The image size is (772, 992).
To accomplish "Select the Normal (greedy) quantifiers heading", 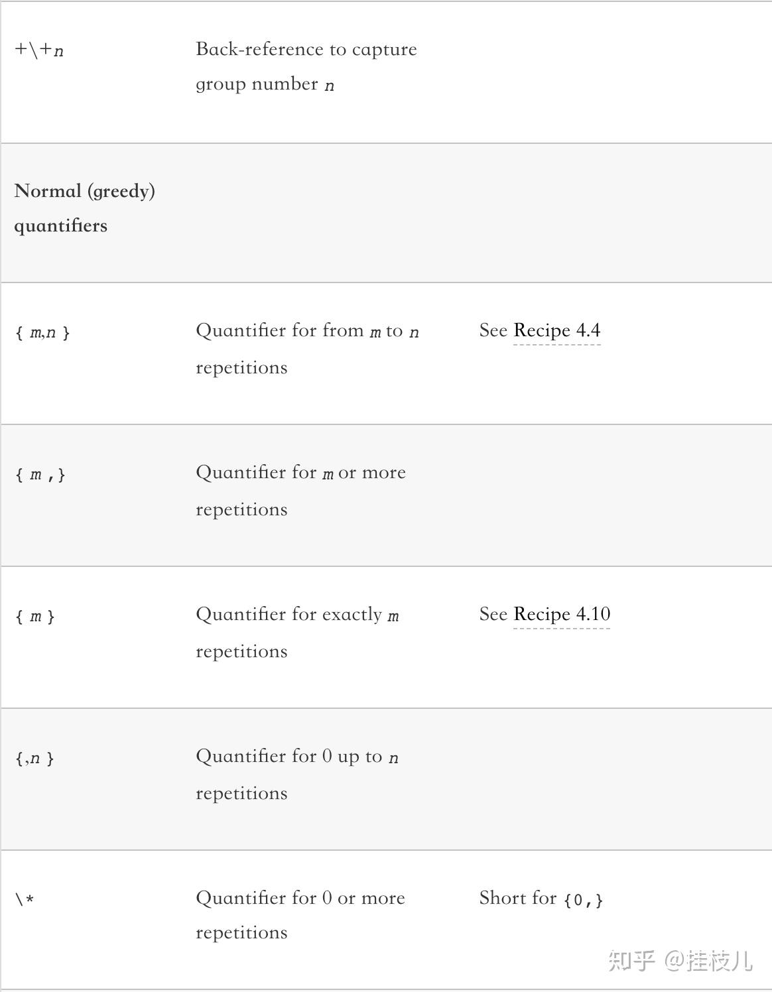I will 84,208.
